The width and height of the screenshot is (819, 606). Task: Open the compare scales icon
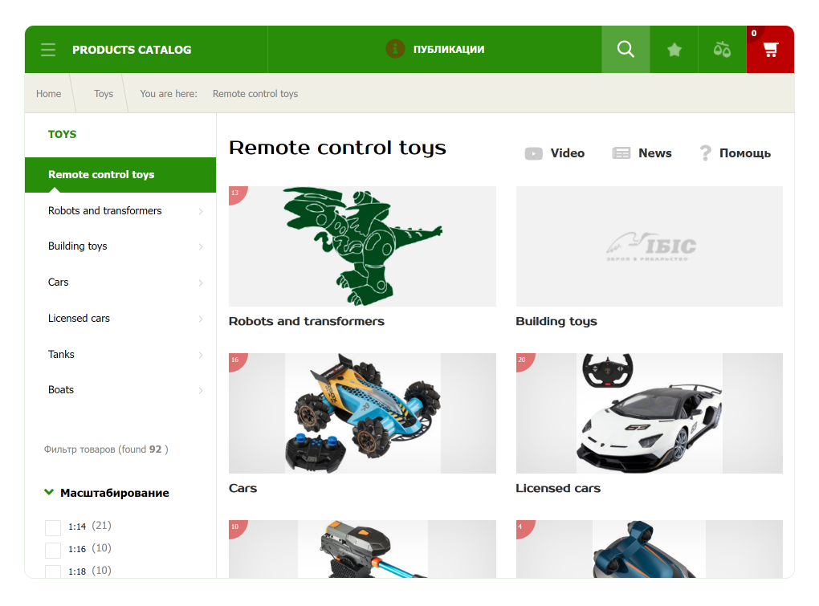[722, 50]
